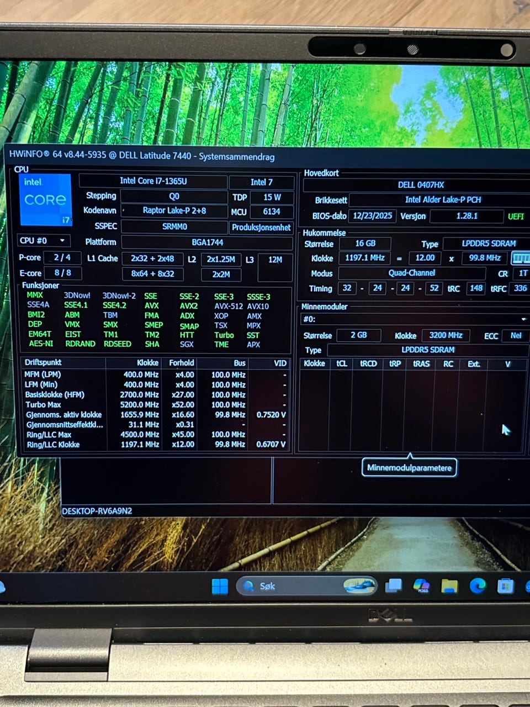This screenshot has height=707, width=530.
Task: Click the tRFC 336 timing value
Action: pyautogui.click(x=520, y=288)
